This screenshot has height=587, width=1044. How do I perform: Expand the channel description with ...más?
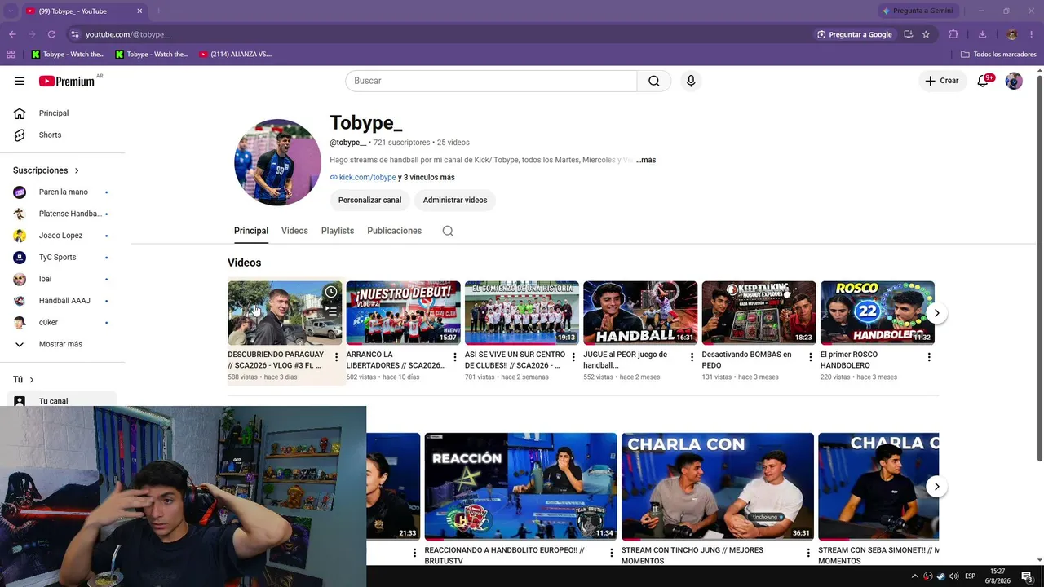click(646, 160)
